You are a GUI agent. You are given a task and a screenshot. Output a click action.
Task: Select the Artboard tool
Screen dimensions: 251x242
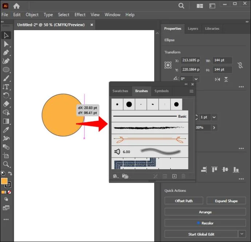click(x=6, y=155)
